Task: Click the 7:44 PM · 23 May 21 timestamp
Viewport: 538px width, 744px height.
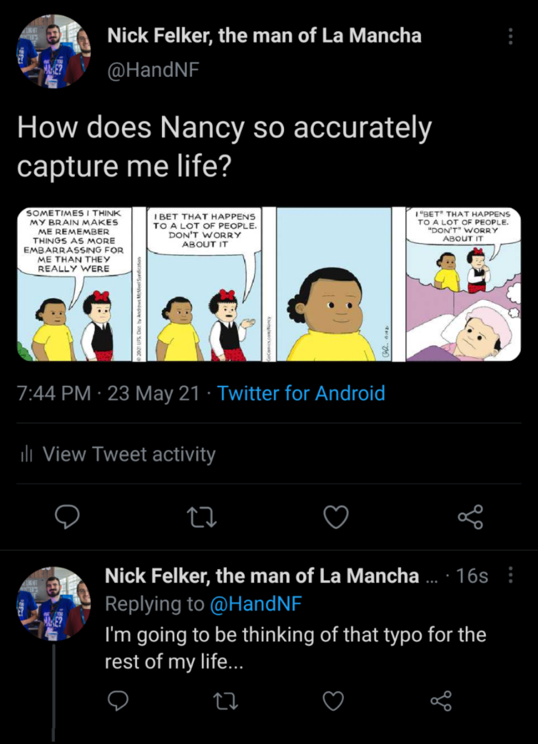Action: pos(109,393)
